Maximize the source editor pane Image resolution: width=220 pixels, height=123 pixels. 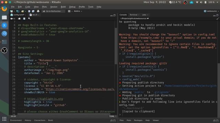[x=114, y=15]
